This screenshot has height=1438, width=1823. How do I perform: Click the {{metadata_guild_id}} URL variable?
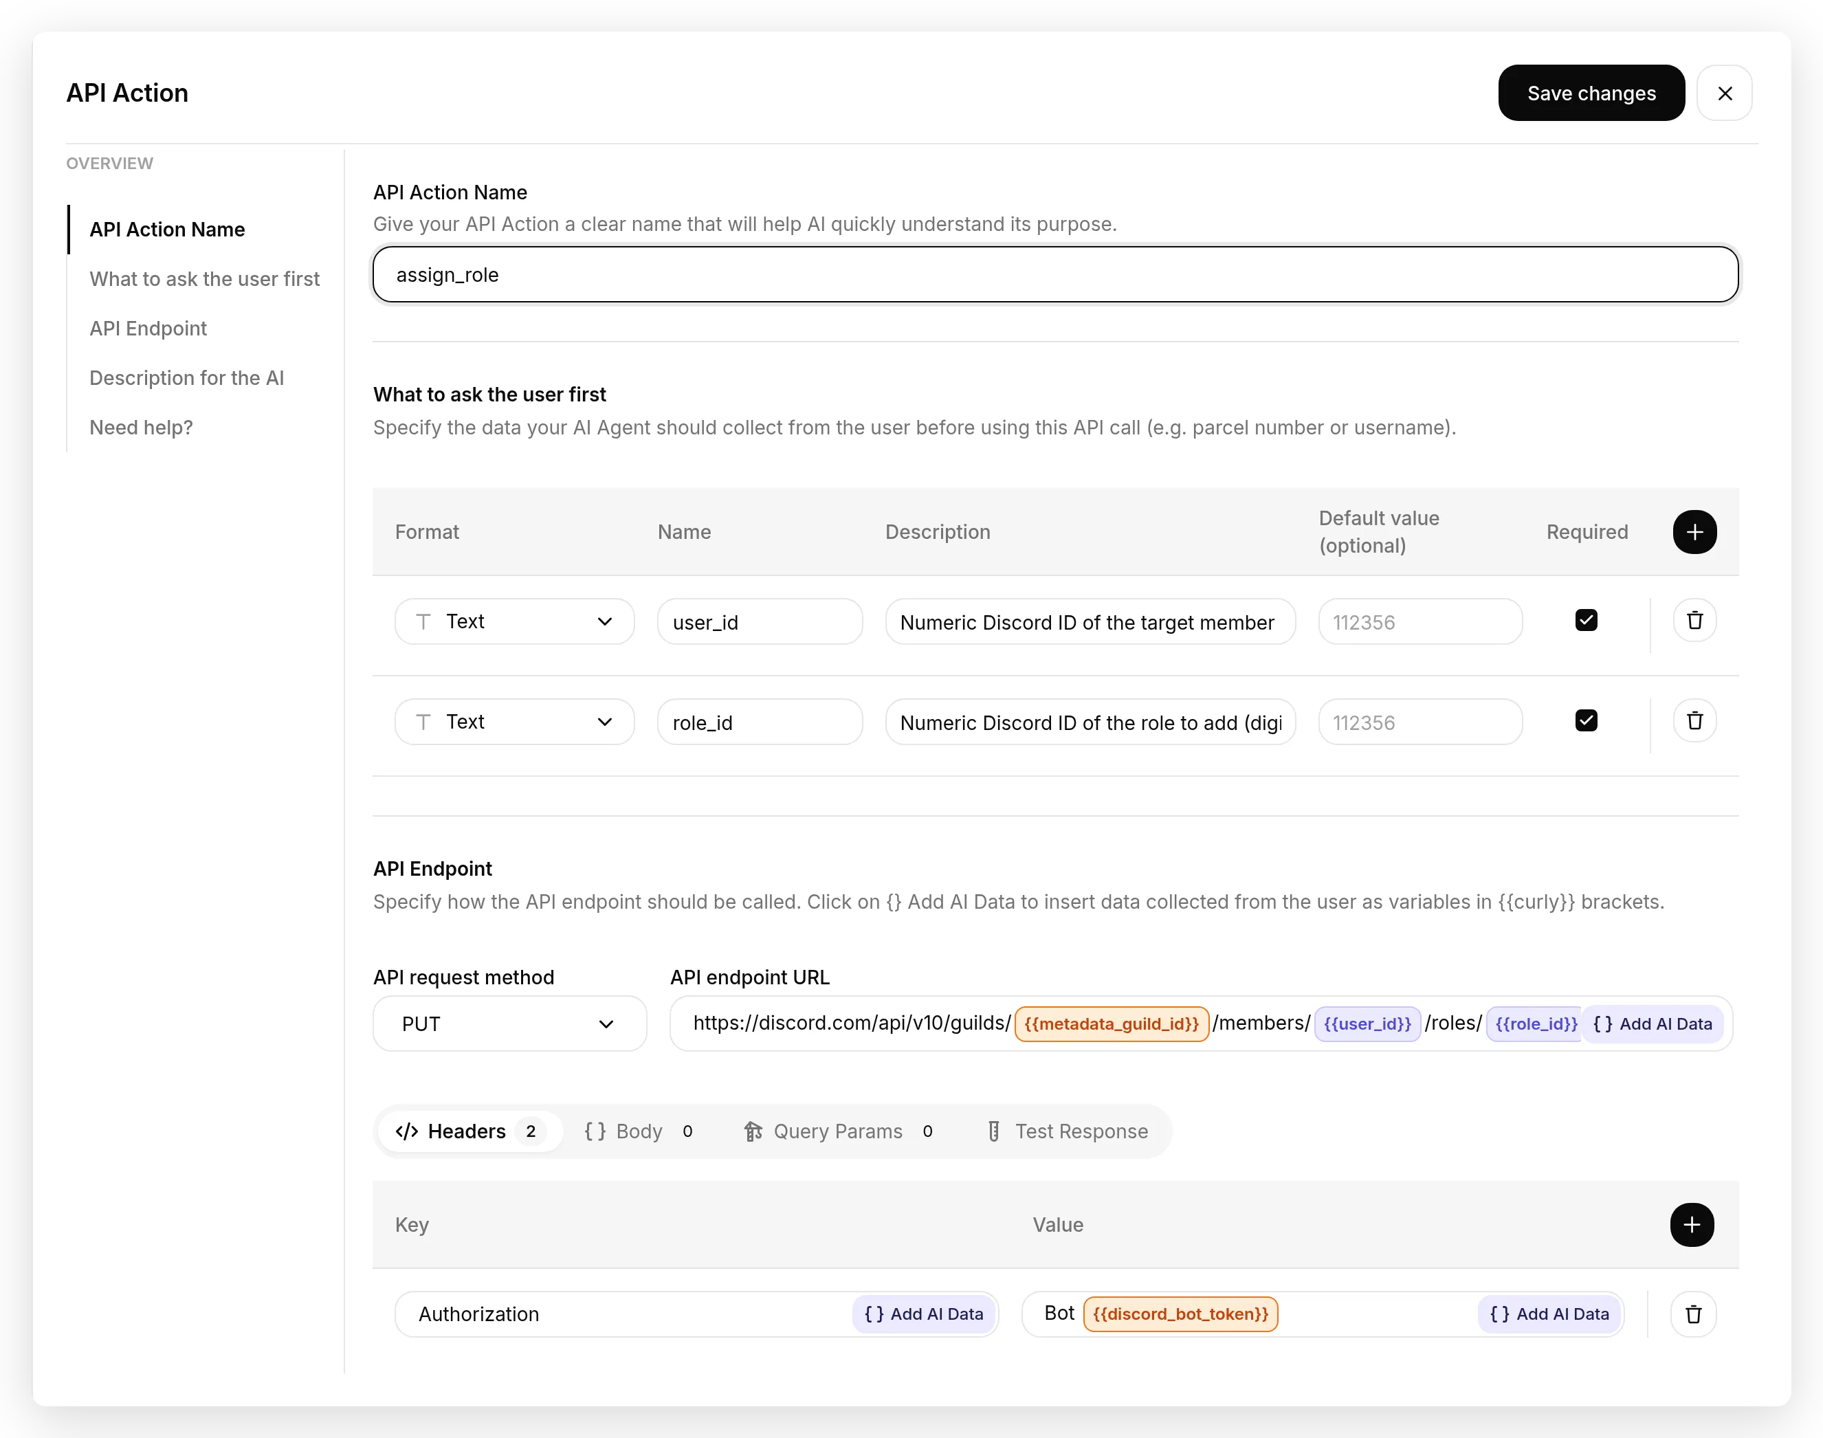[x=1112, y=1024]
